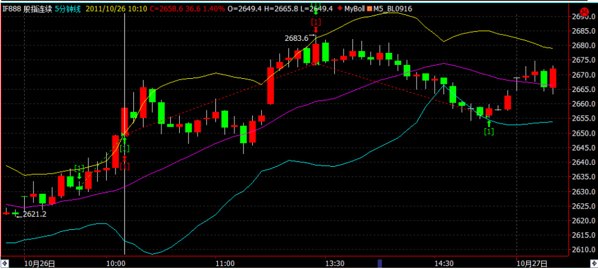Click the red sell arrow below 2683.6 high

[315, 30]
